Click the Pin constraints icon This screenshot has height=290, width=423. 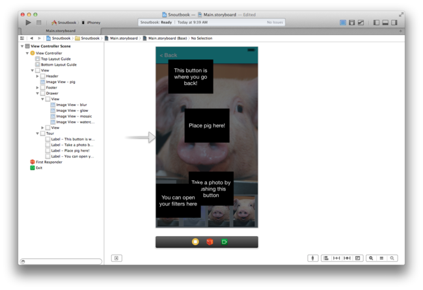(x=336, y=258)
